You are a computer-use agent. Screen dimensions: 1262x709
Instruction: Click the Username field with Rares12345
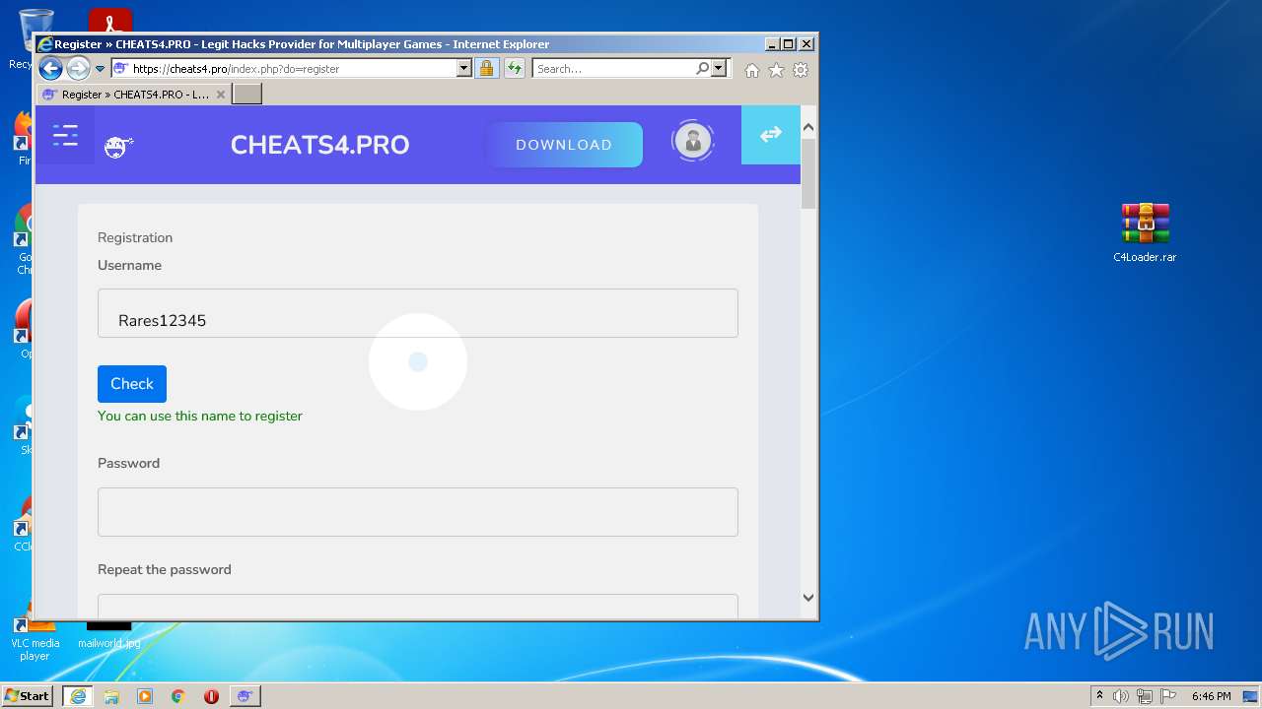pos(418,313)
